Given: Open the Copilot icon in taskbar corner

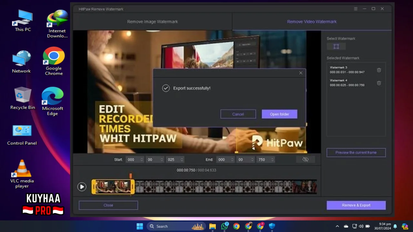Looking at the screenshot, I should pyautogui.click(x=405, y=226).
